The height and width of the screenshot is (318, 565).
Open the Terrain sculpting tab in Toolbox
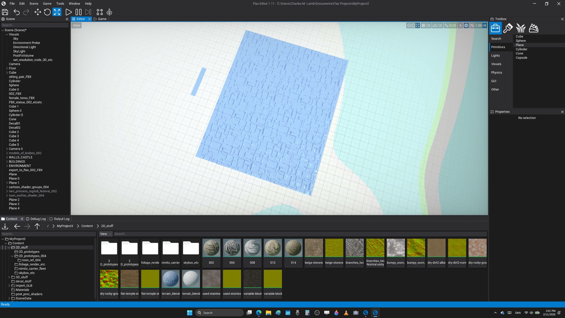(534, 28)
